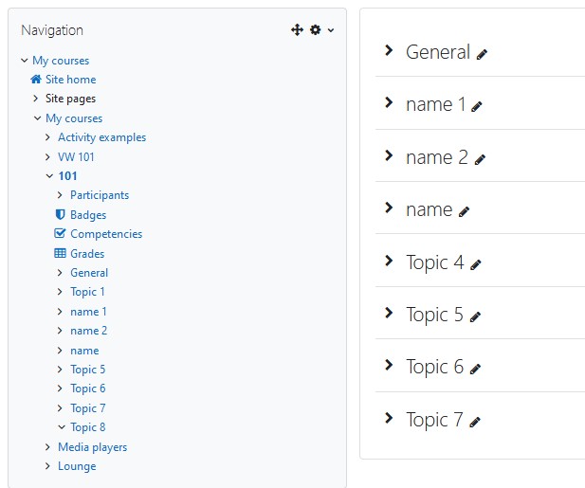Expand Site pages in navigation tree
The height and width of the screenshot is (488, 585).
[x=35, y=99]
